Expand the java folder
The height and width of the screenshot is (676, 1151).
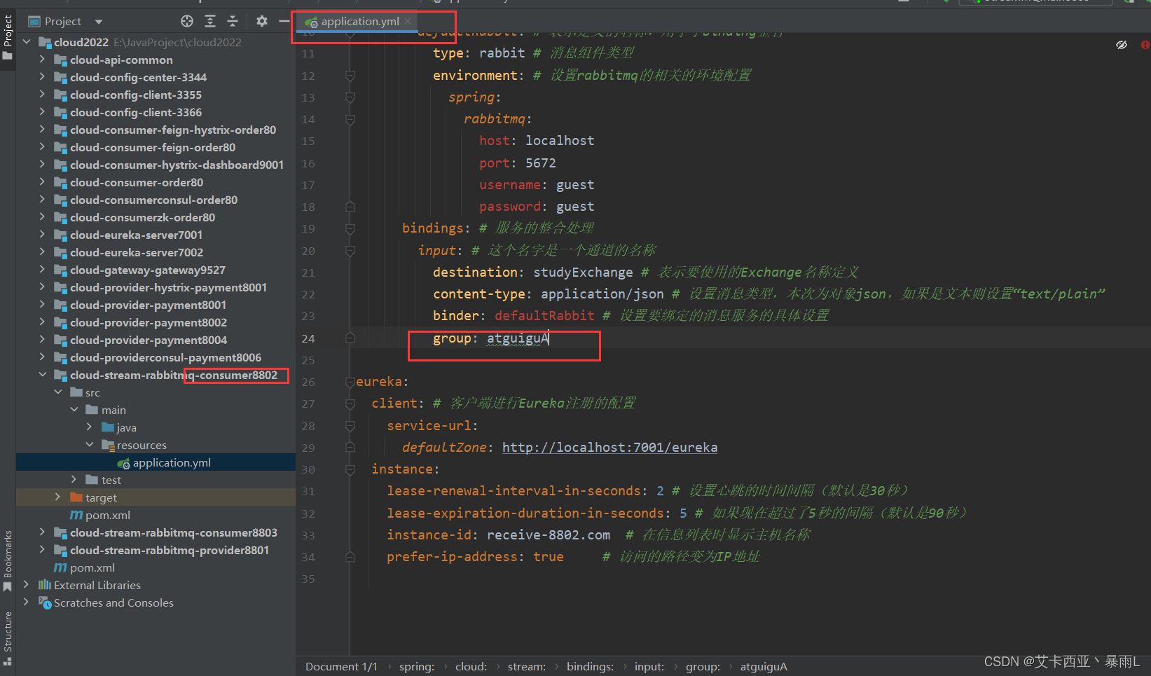(89, 427)
